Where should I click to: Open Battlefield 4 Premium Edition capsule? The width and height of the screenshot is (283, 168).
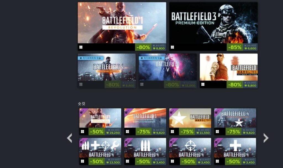[107, 67]
